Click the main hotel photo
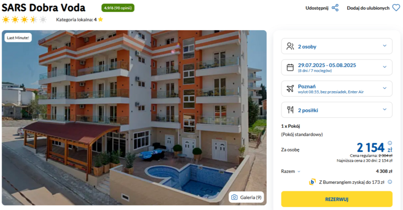The width and height of the screenshot is (403, 210). pos(134,118)
